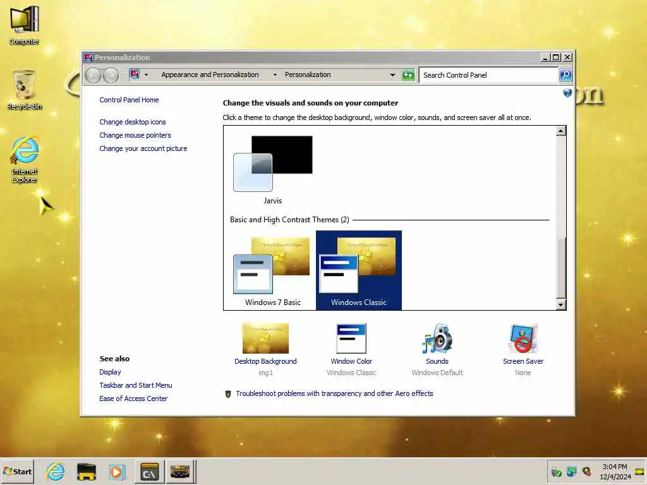Click the 'img1' label under Desktop Background
647x485 pixels.
[x=265, y=373]
